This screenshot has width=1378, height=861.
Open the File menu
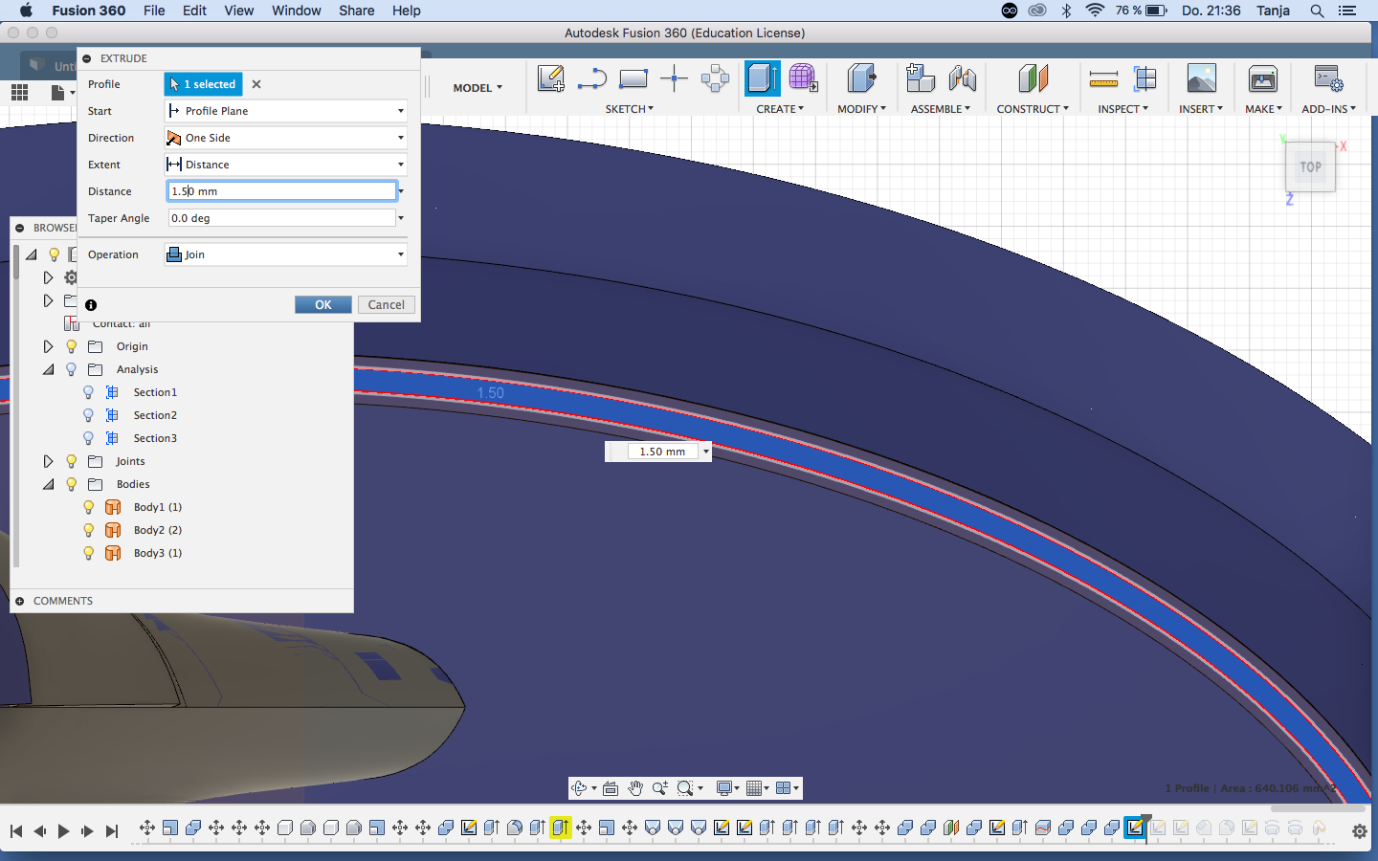(154, 11)
